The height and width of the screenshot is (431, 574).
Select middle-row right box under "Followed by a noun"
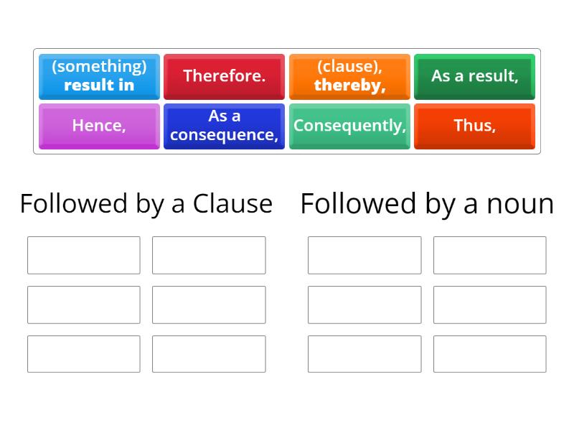489,305
